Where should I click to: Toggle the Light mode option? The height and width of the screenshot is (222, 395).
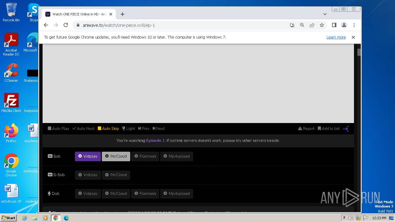(x=128, y=129)
